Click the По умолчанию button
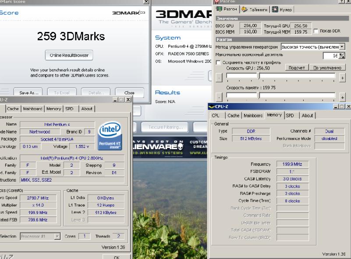This screenshot has width=351, height=259. pos(327,67)
